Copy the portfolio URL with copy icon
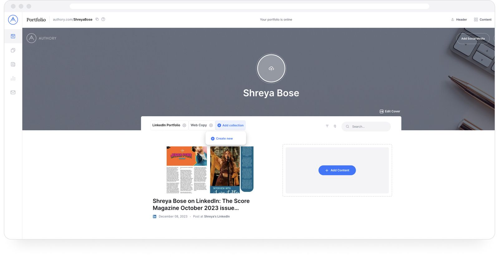This screenshot has width=499, height=259. coord(97,19)
